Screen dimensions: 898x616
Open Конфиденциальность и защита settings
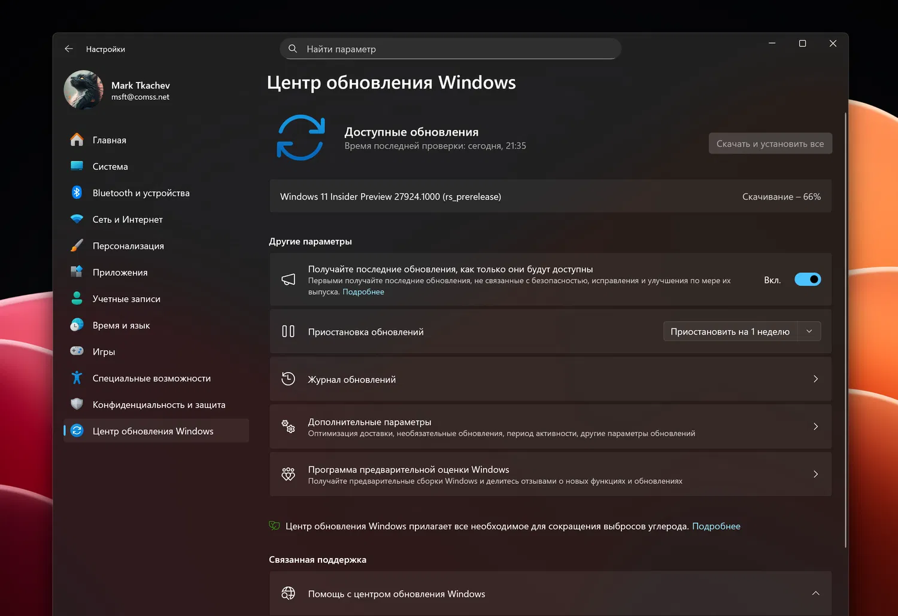click(x=159, y=404)
